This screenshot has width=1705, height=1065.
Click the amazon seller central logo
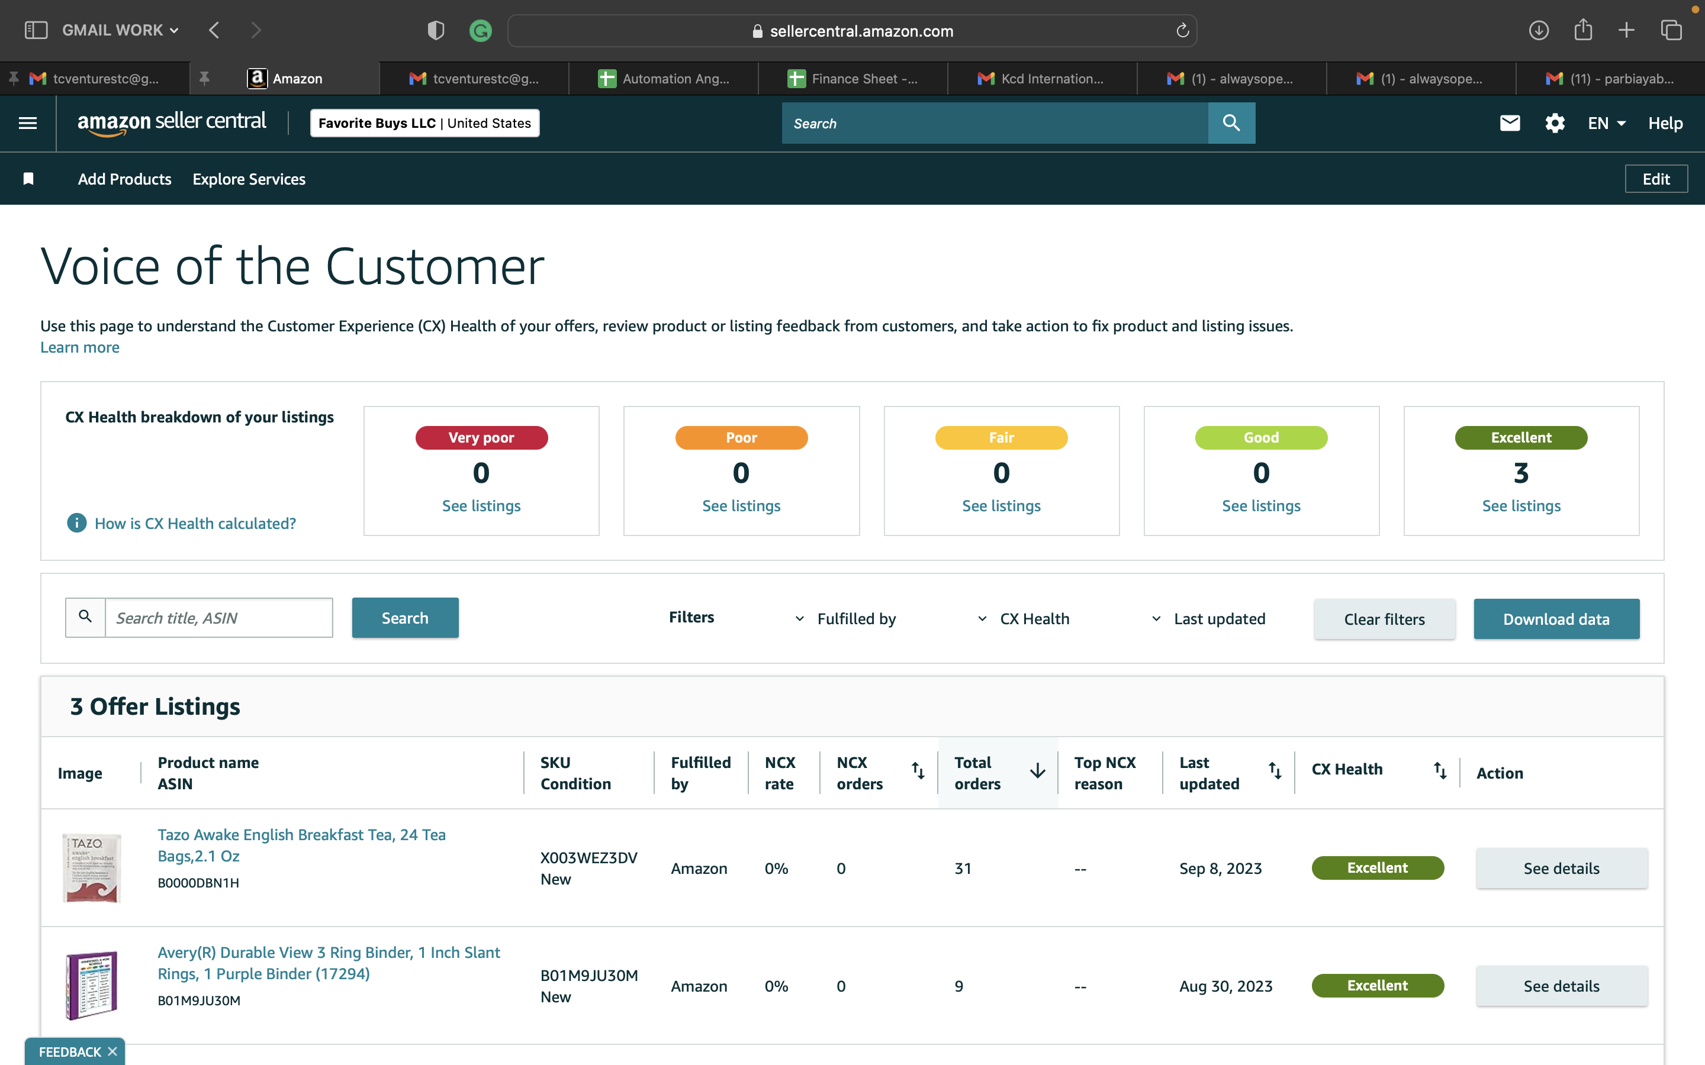(171, 122)
